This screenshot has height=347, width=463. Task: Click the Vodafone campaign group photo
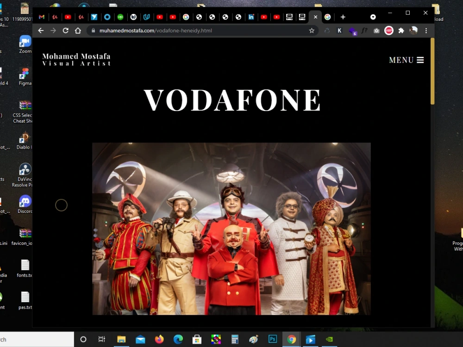pyautogui.click(x=231, y=229)
